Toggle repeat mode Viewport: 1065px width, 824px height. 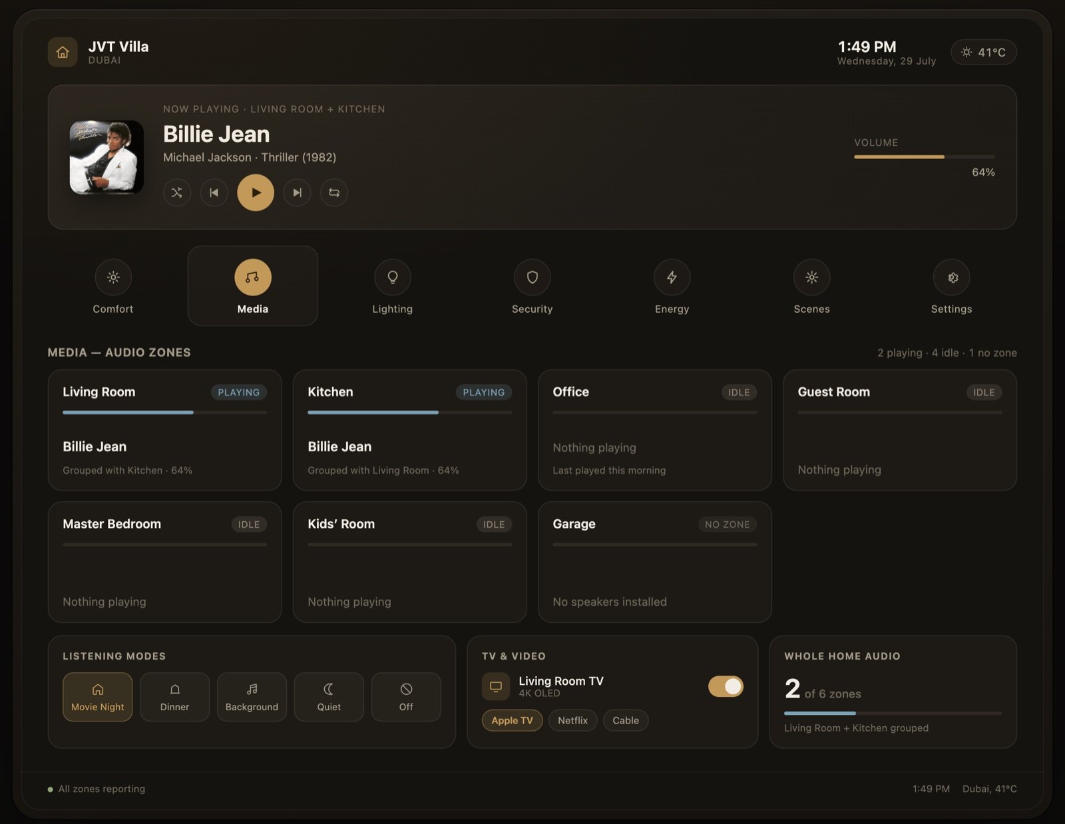click(x=334, y=192)
